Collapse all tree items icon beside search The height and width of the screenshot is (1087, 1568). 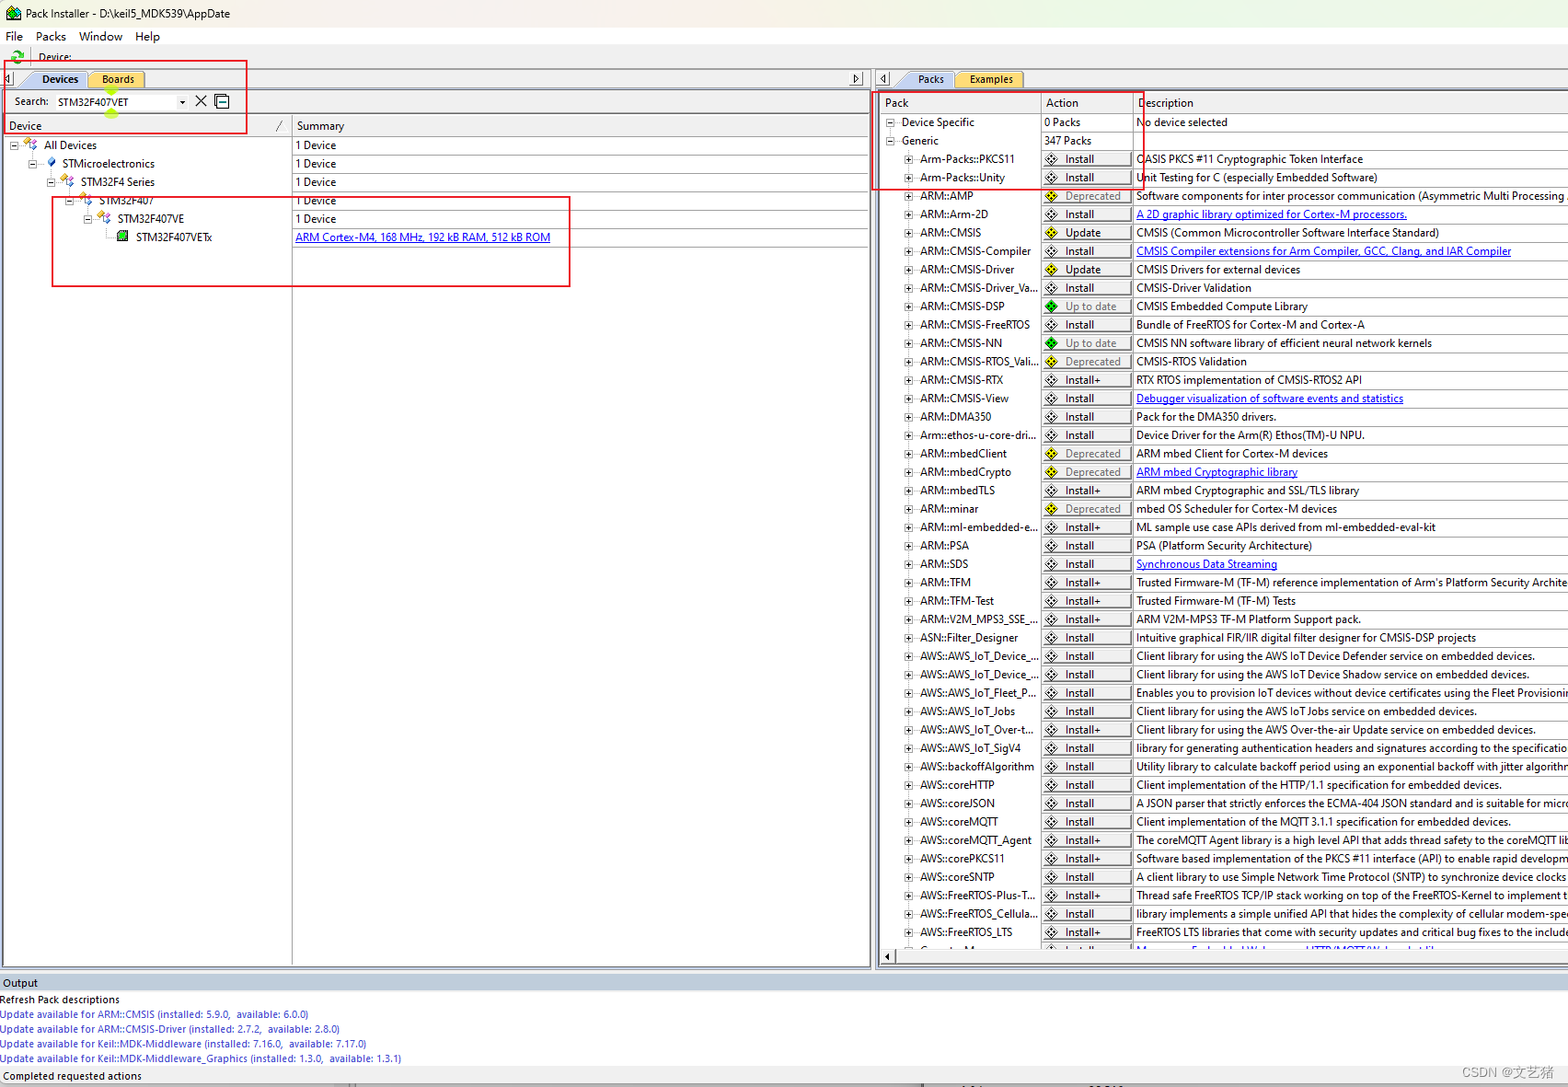[222, 101]
